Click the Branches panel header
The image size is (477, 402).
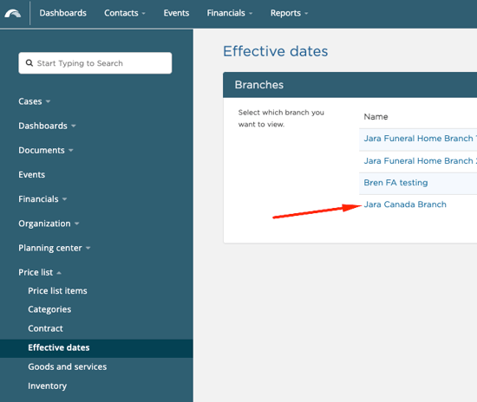[350, 85]
